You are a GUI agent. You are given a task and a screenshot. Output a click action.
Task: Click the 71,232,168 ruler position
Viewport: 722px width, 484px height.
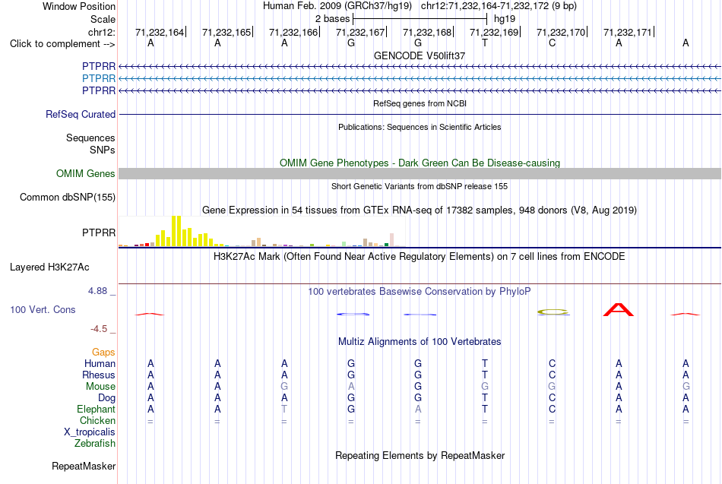[x=427, y=32]
